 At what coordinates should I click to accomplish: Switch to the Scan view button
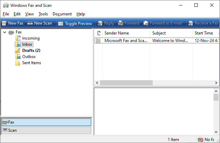tap(46, 130)
